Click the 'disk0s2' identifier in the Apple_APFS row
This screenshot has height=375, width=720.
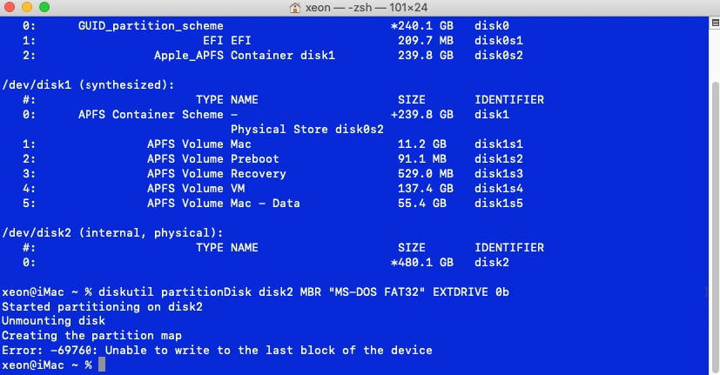tap(499, 55)
